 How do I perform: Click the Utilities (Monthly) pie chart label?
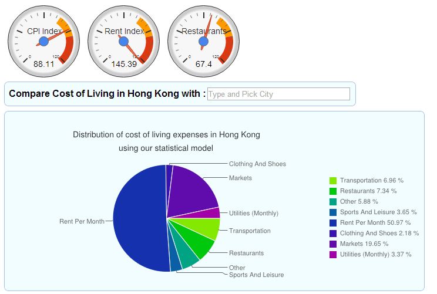click(x=254, y=213)
